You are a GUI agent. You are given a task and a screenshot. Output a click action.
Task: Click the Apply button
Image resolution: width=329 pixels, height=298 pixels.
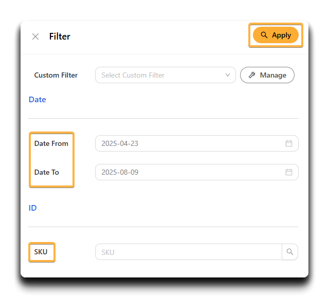(x=276, y=35)
